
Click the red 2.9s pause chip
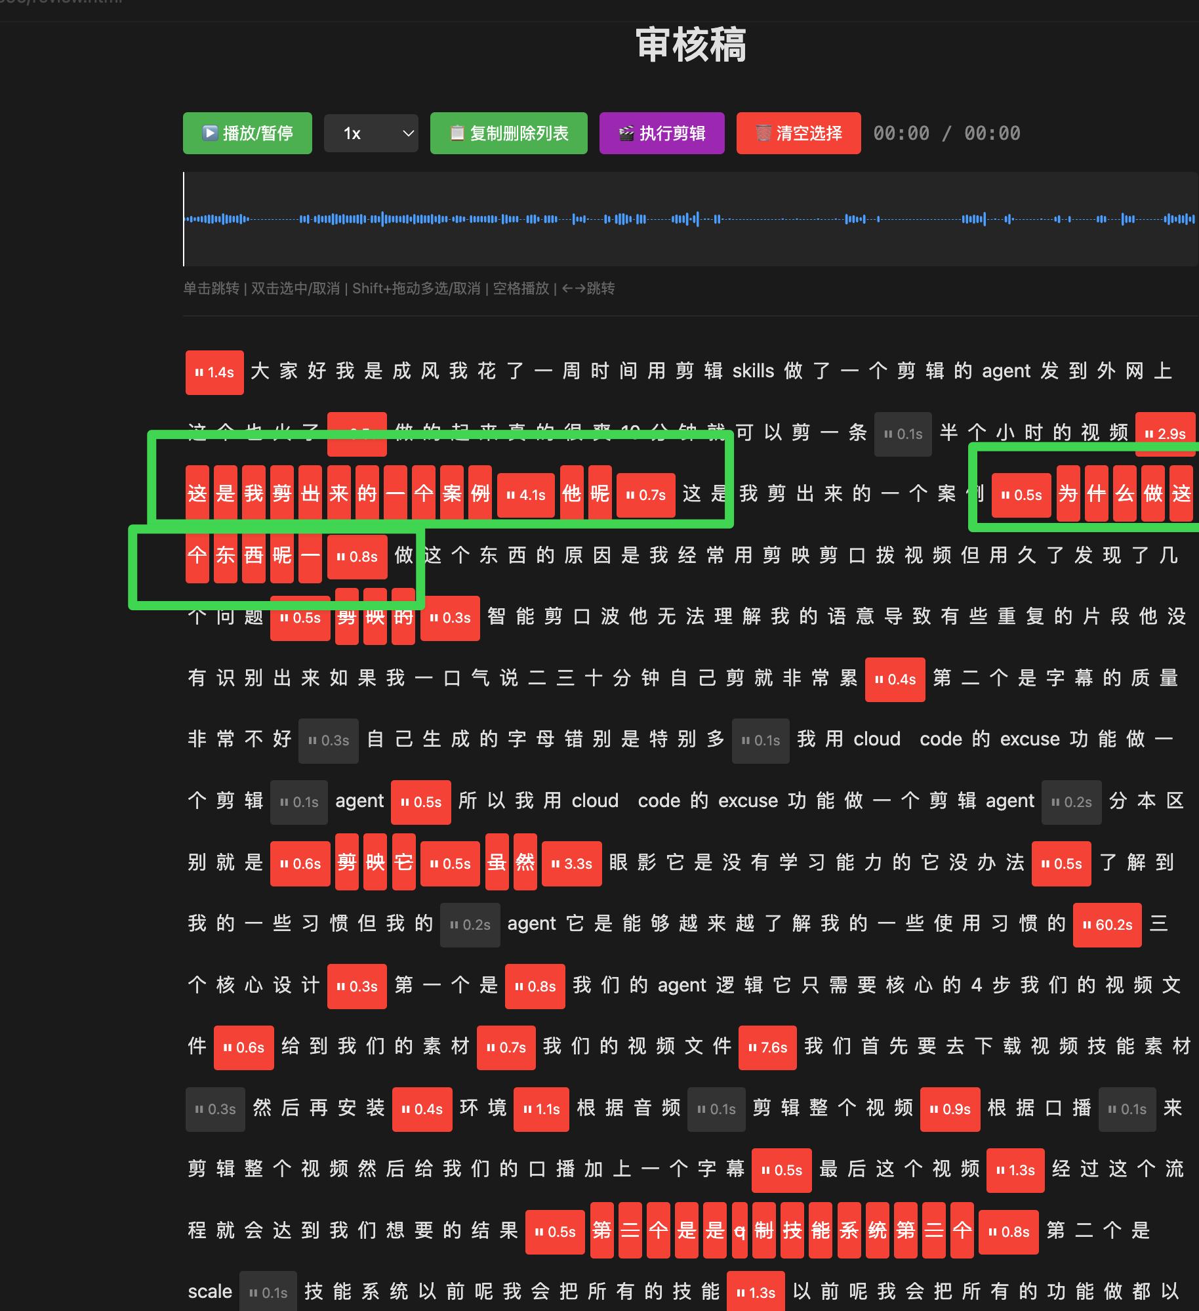pyautogui.click(x=1165, y=434)
